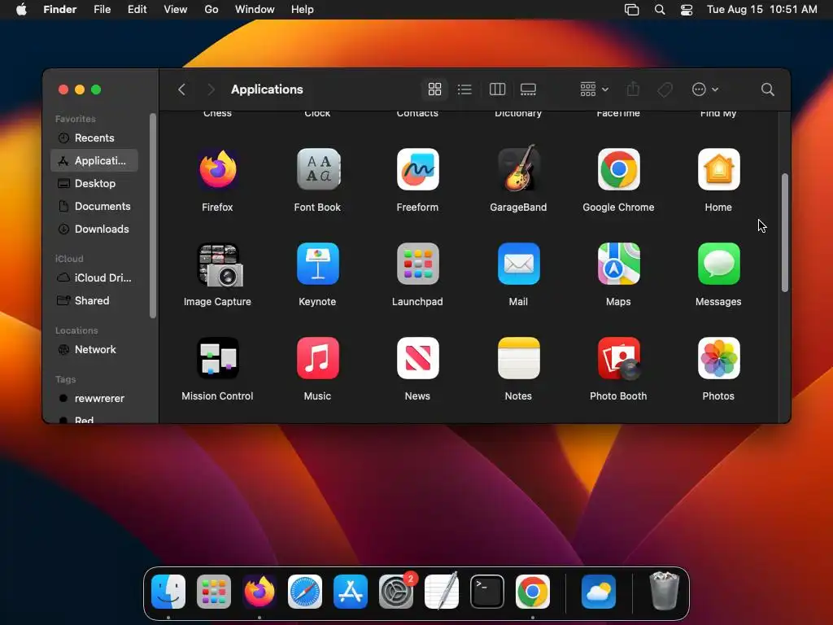The height and width of the screenshot is (625, 833).
Task: Select the News app icon
Action: [x=417, y=358]
